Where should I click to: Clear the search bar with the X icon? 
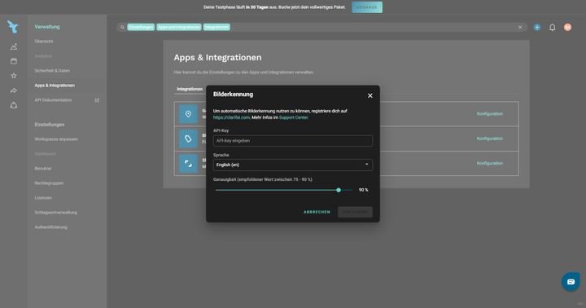520,28
